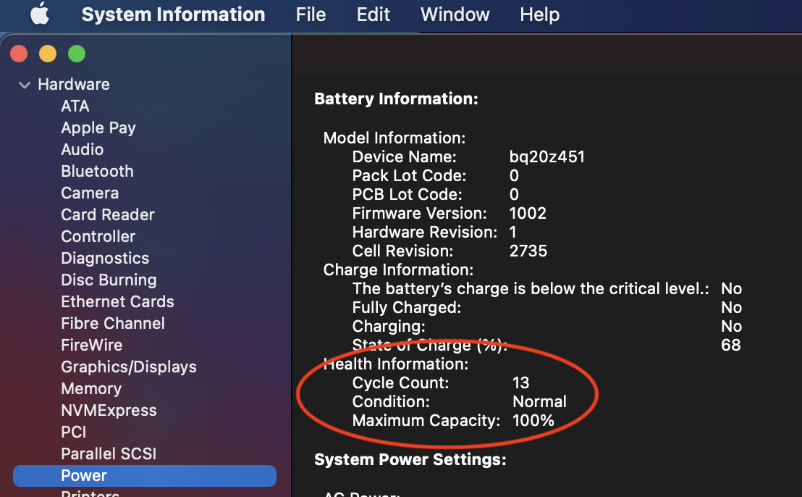802x497 pixels.
Task: Select Graphics/Displays in the sidebar
Action: 129,367
